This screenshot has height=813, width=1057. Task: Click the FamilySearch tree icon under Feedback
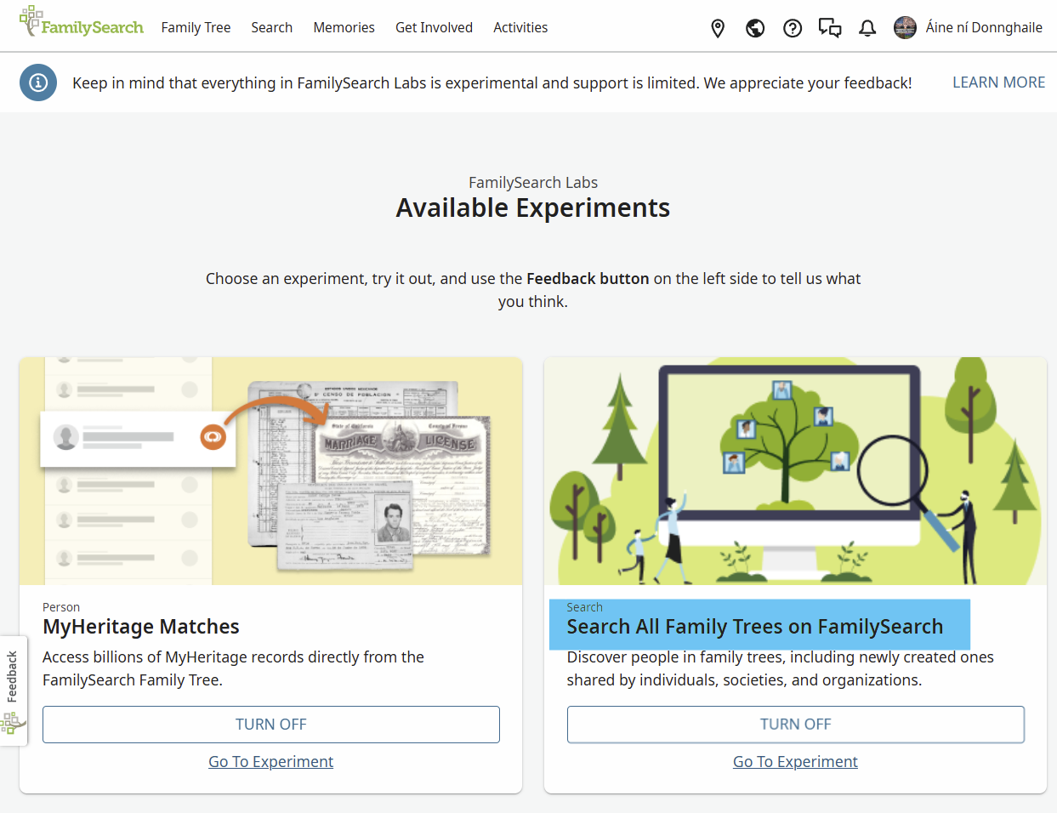(x=12, y=724)
